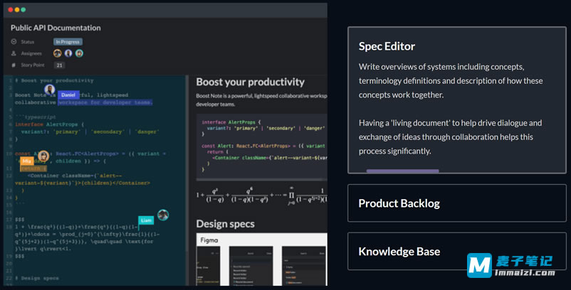571x290 pixels.
Task: Click the preview code block horizontal scrollbar
Action: click(259, 180)
